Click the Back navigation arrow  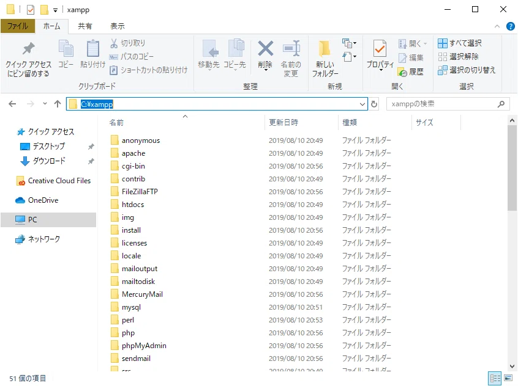pos(13,104)
